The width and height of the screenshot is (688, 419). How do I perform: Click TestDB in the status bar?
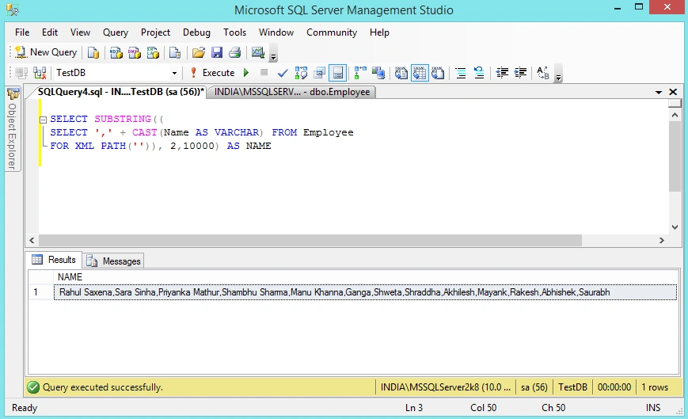[572, 387]
